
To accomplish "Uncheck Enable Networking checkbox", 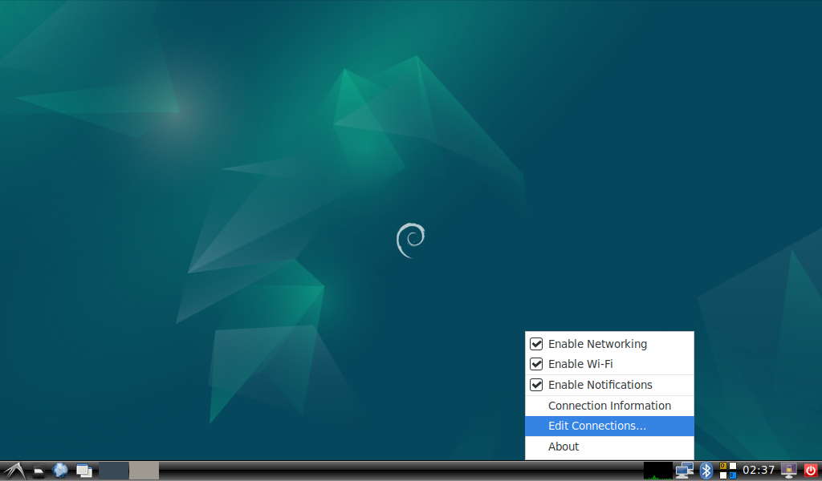I will [535, 344].
